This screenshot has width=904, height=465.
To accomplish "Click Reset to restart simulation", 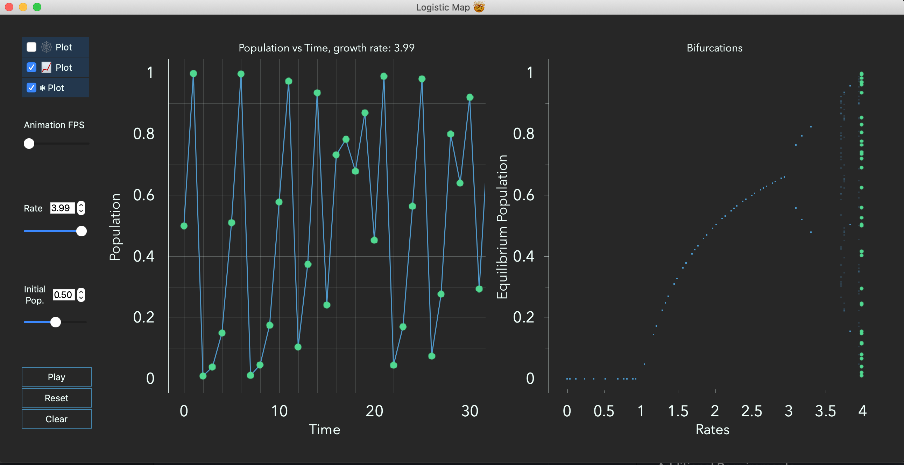I will coord(56,397).
